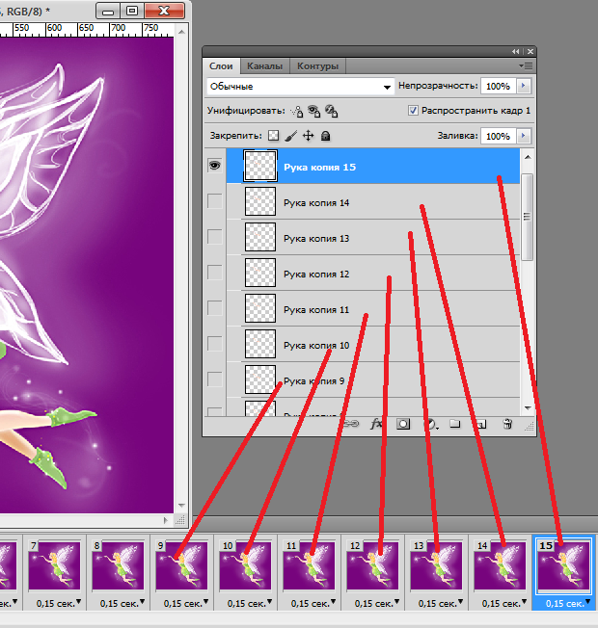This screenshot has height=628, width=598.
Task: Switch to the Контуры tab
Action: click(317, 66)
